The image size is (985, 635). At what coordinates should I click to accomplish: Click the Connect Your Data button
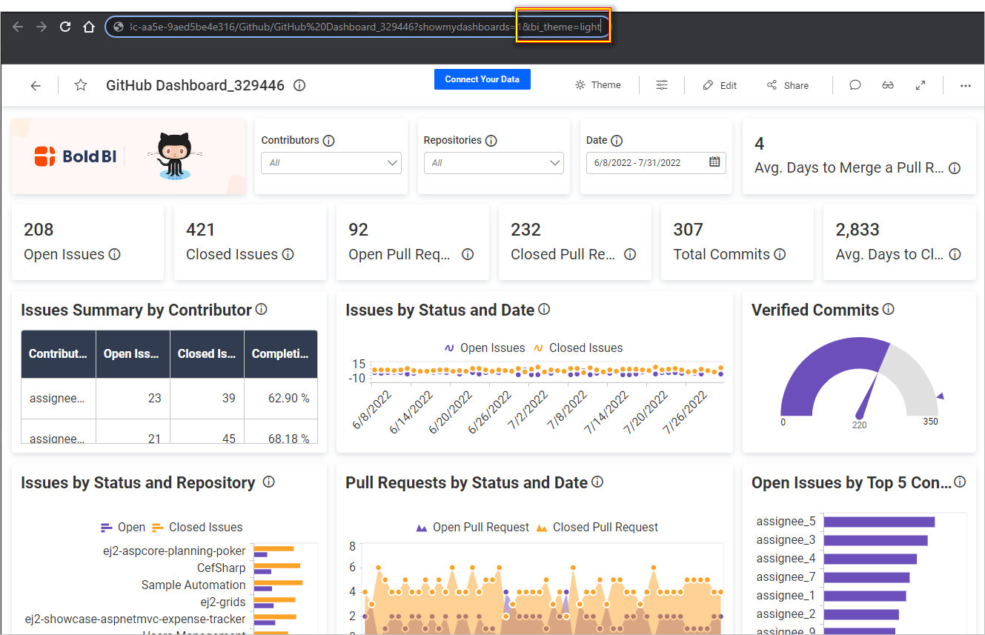[x=482, y=79]
